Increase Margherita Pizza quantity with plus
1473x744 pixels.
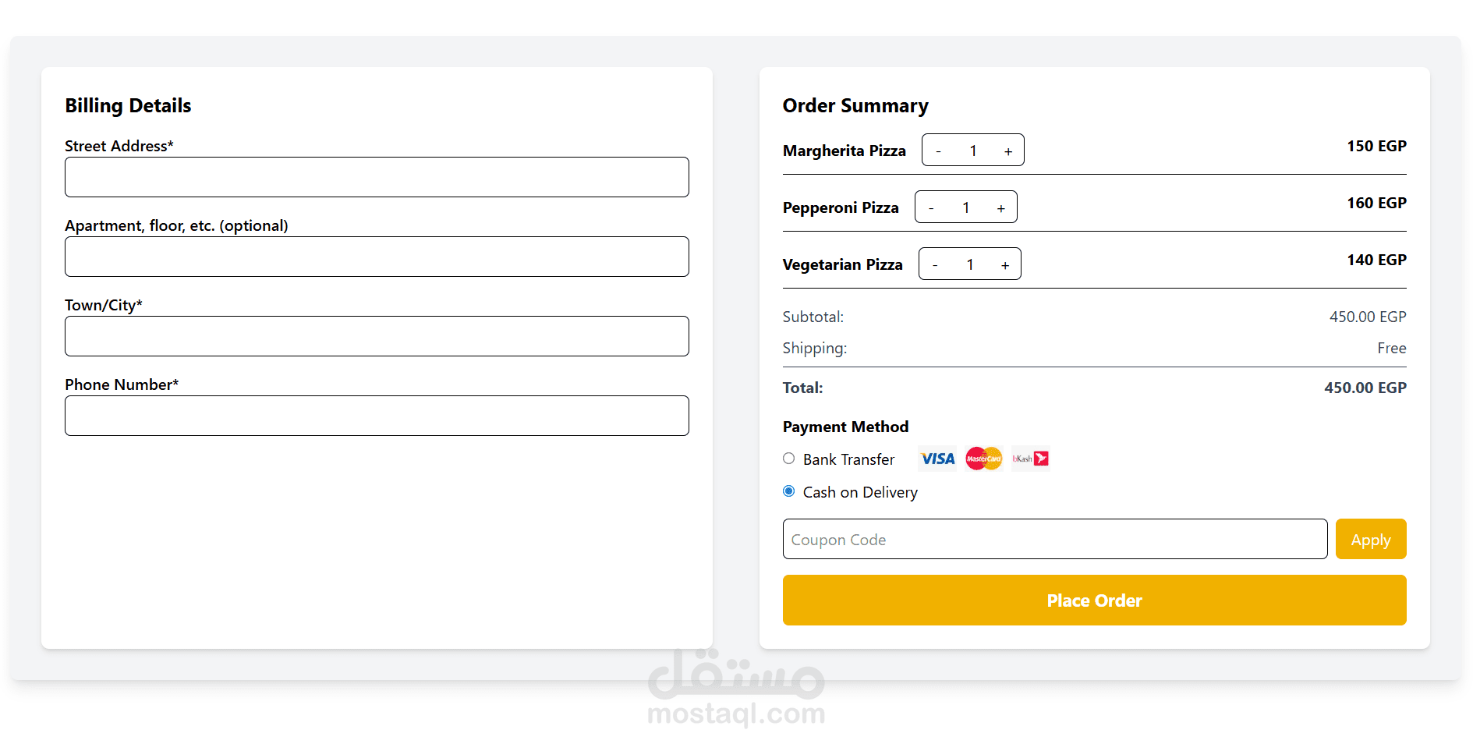pos(1008,151)
